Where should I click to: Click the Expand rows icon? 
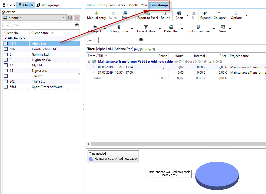click(x=205, y=13)
